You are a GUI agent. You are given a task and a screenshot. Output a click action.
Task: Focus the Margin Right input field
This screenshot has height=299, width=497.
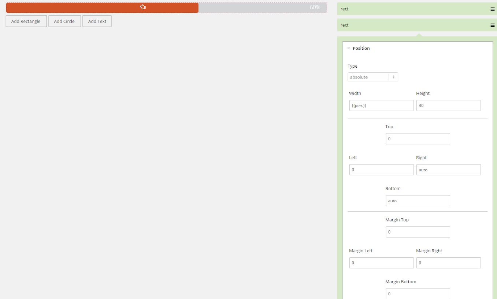(x=448, y=263)
